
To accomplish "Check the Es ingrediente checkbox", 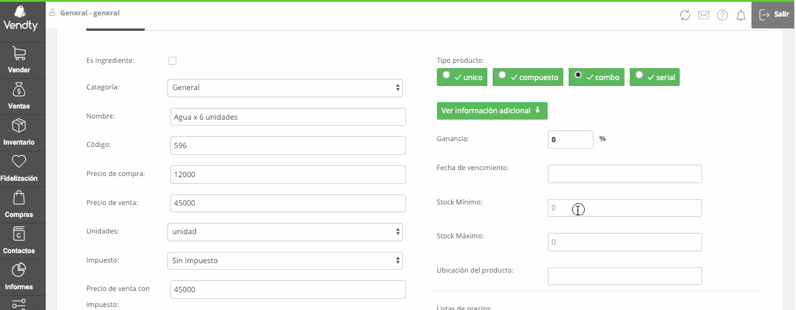I will coord(172,60).
